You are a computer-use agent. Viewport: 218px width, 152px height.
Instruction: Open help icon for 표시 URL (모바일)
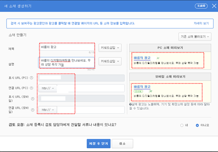[x=33, y=99]
